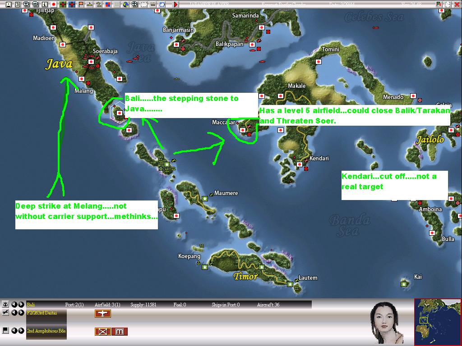Image resolution: width=462 pixels, height=346 pixels.
Task: Click the floppy disk save icon
Action: (x=9, y=5)
